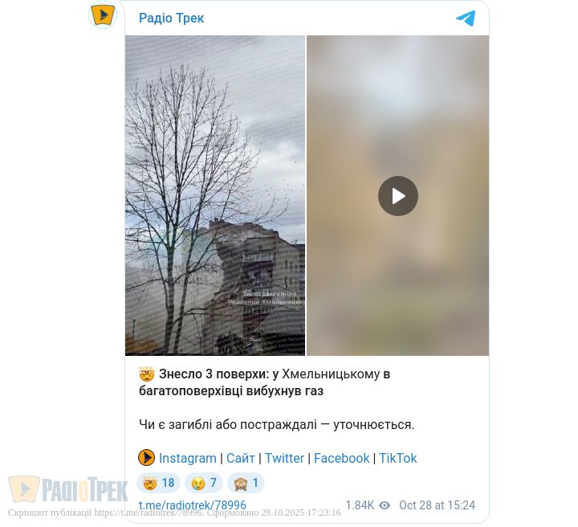Viewport: 578px width, 527px height.
Task: Click the exploding head emoji in headline
Action: tap(147, 374)
